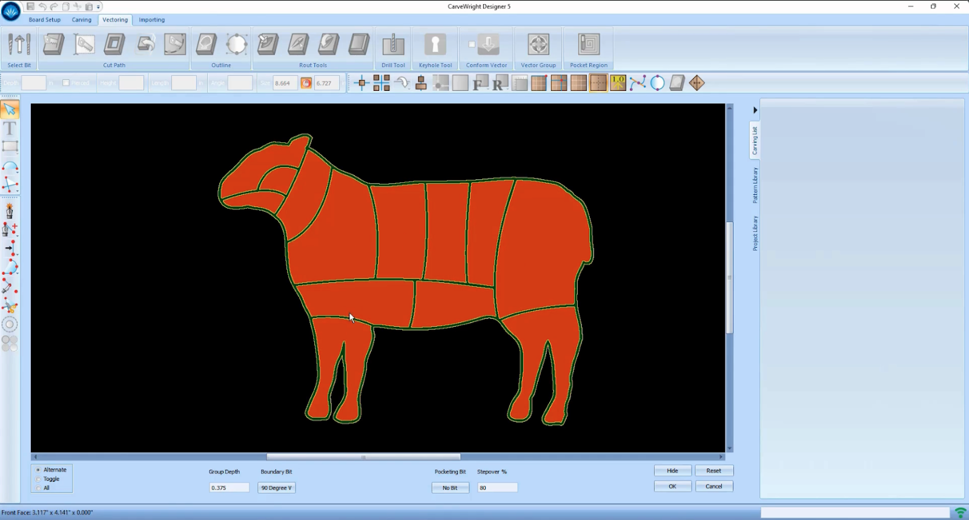The image size is (969, 520).
Task: Expand the right side panel arrow
Action: tap(755, 110)
